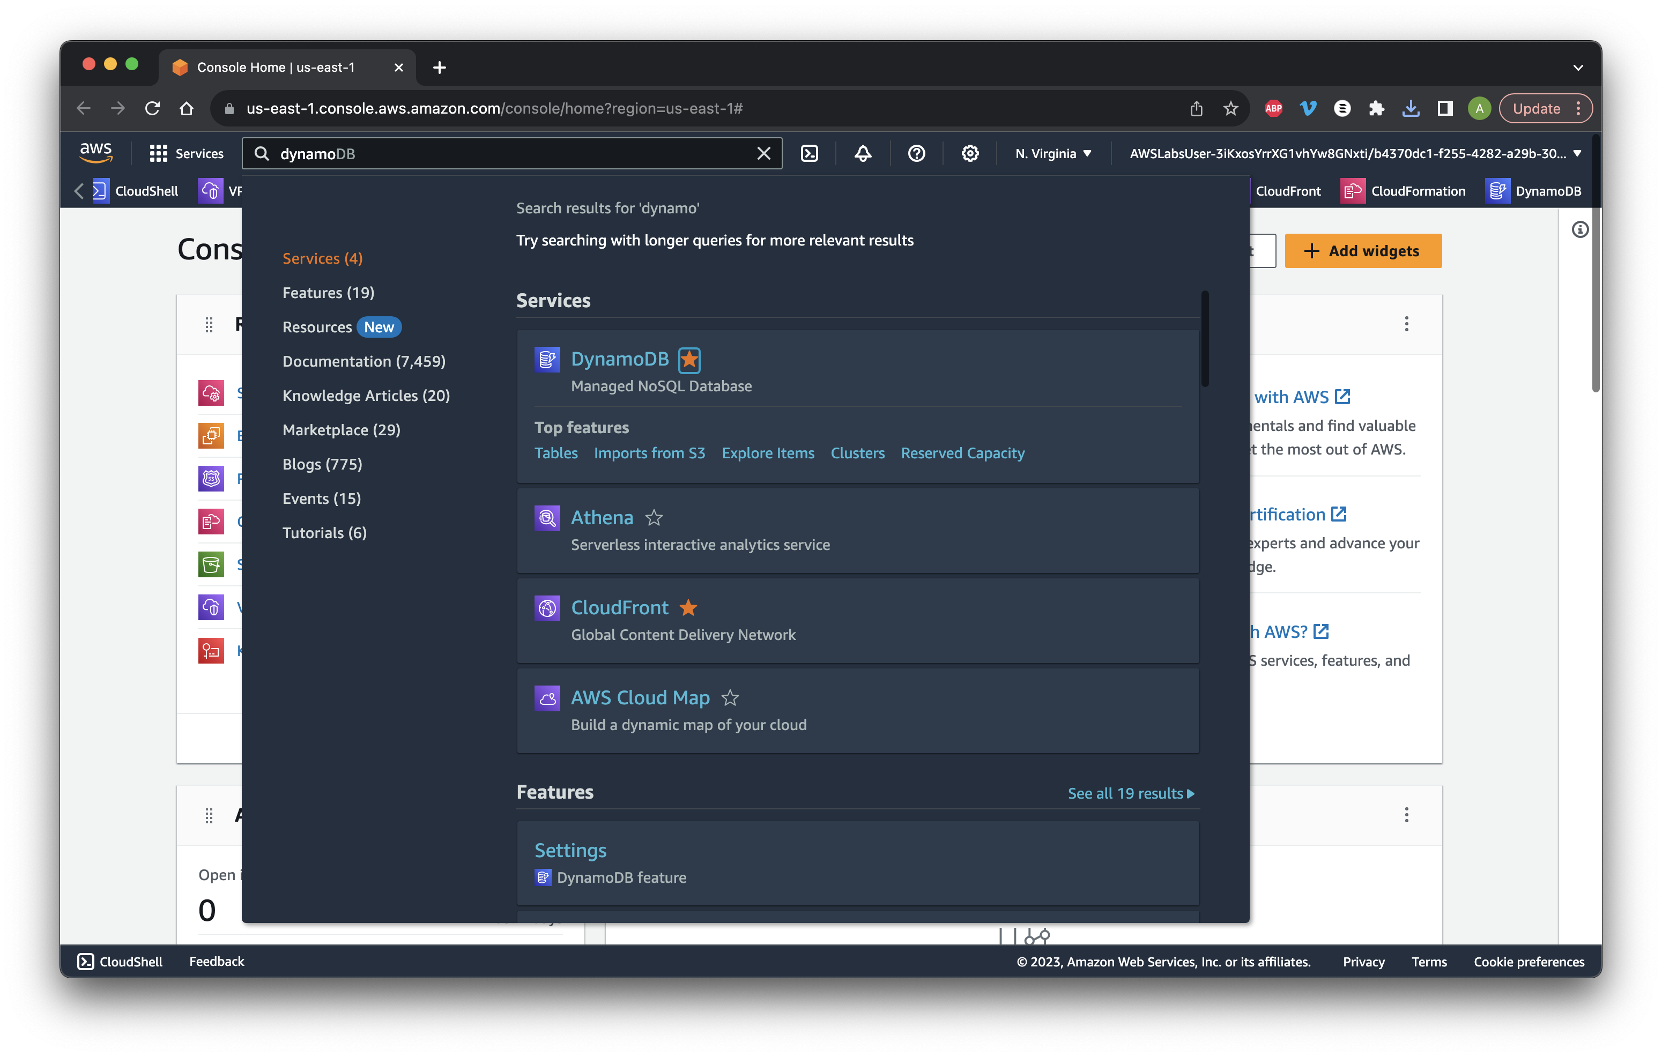Open the AWS console settings gear
This screenshot has width=1662, height=1057.
[x=970, y=153]
